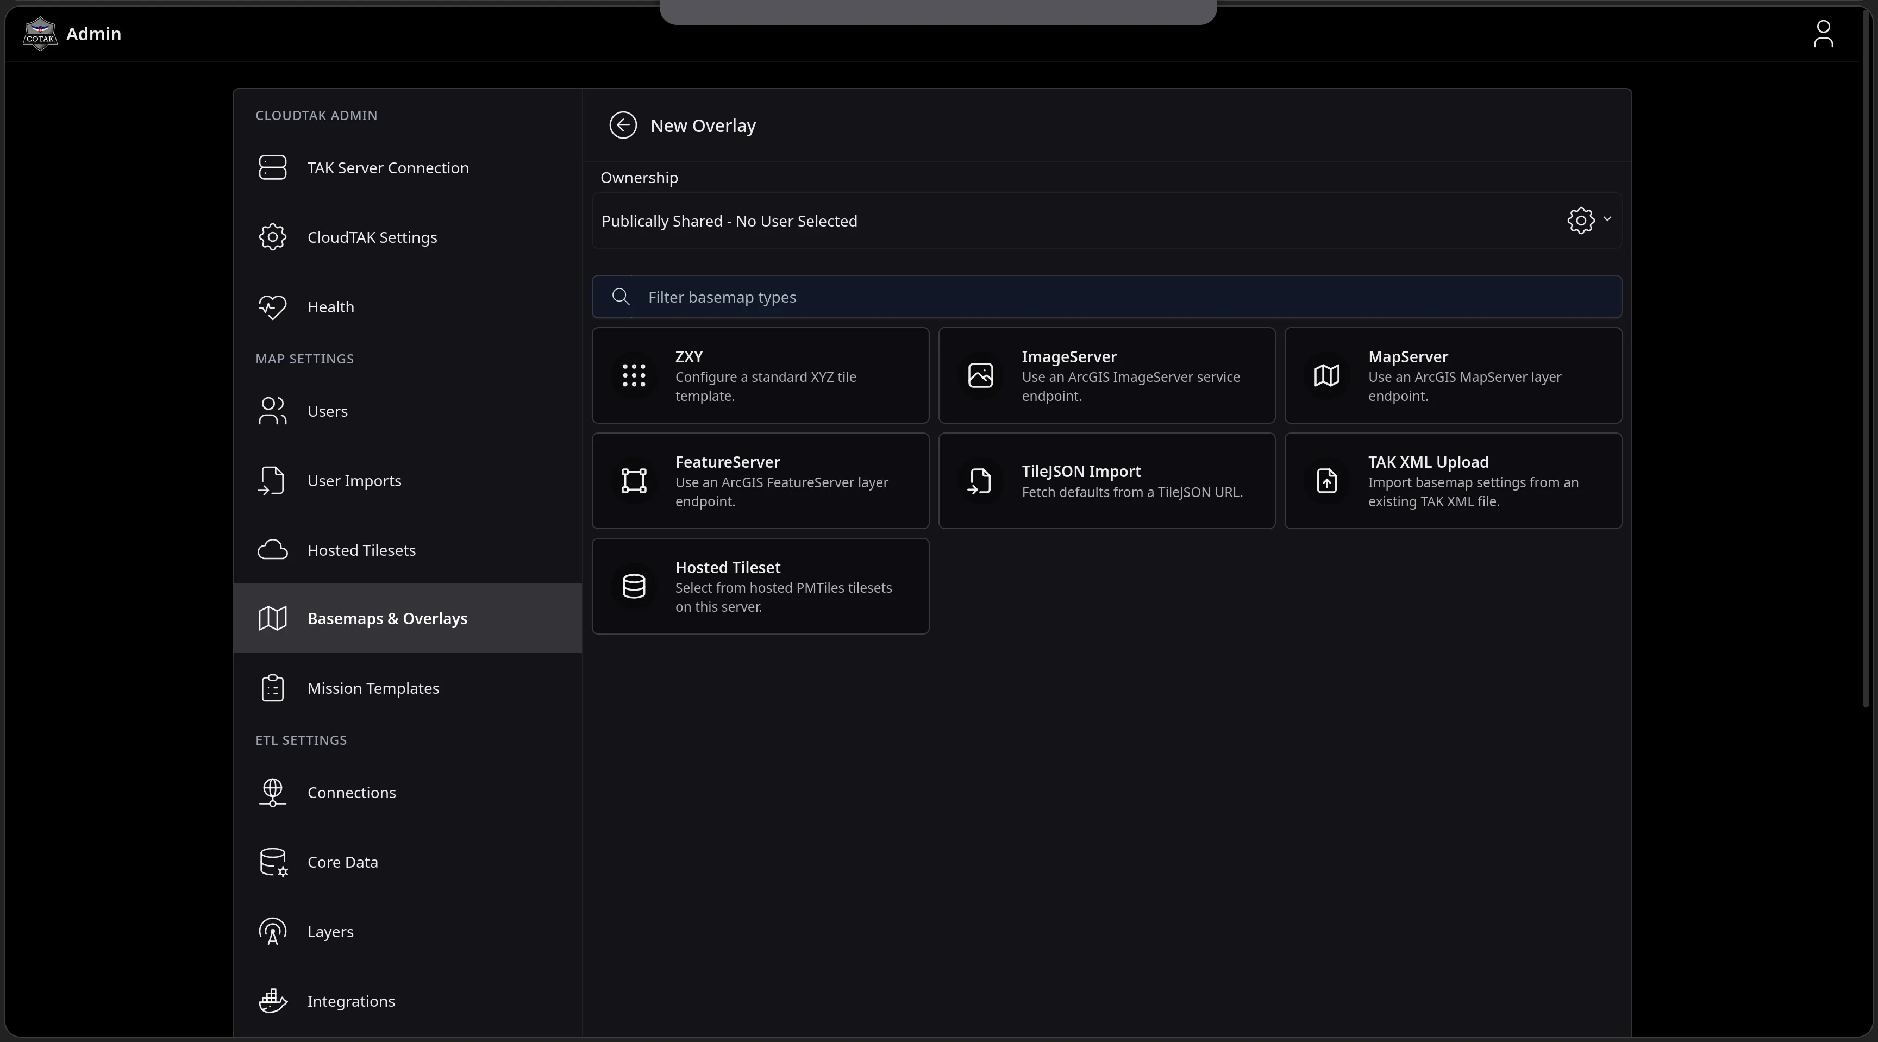Open Connections under ETL Settings
This screenshot has width=1878, height=1042.
tap(408, 793)
